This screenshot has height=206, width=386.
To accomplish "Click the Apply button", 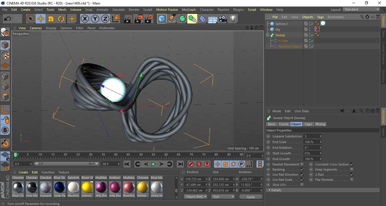I will (x=251, y=197).
